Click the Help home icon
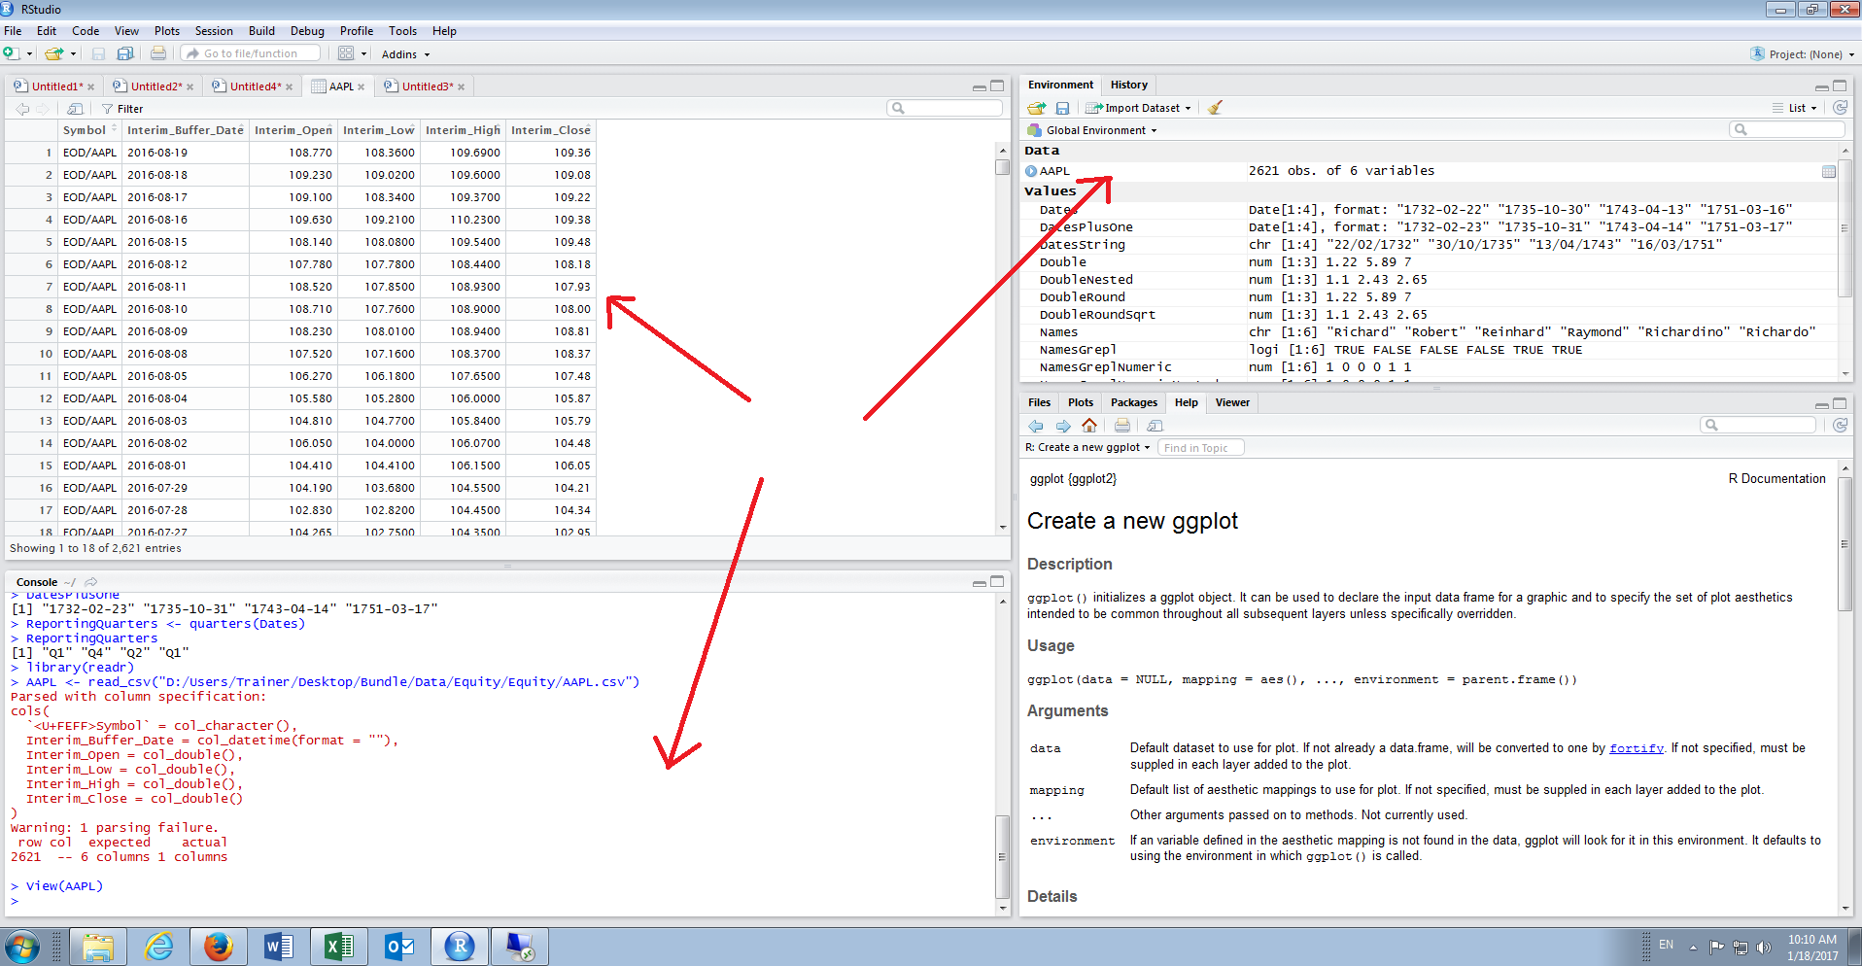 point(1089,426)
